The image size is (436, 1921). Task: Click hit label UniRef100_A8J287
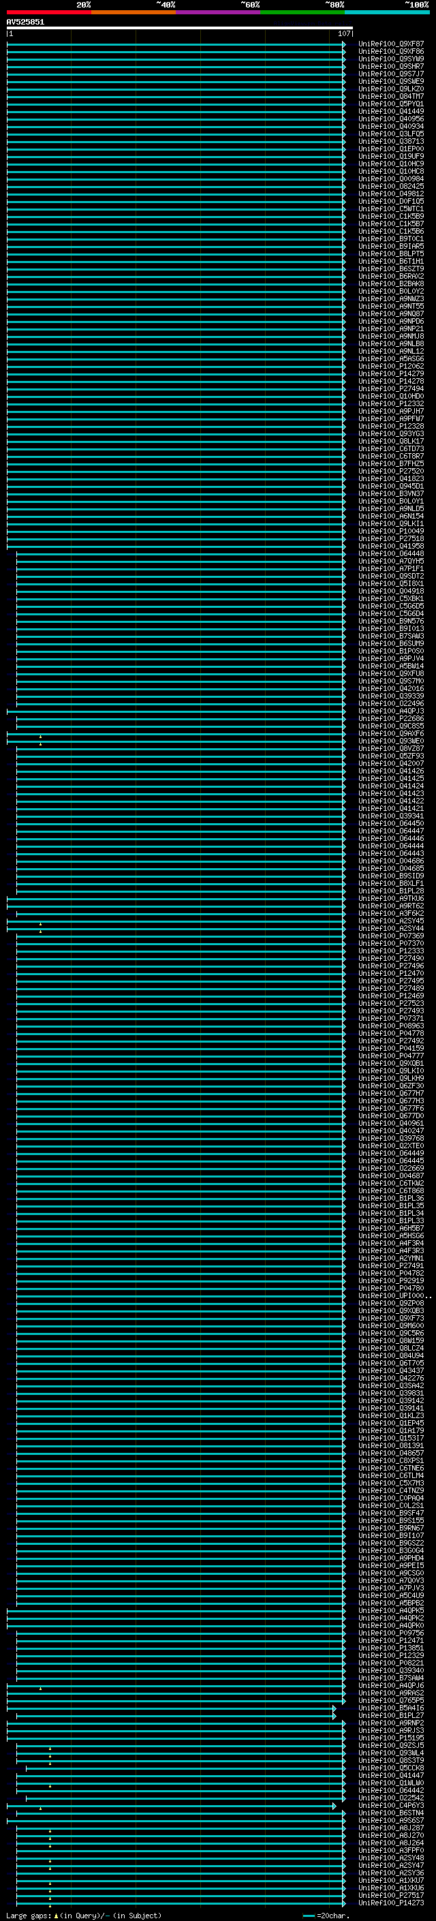(x=391, y=1828)
